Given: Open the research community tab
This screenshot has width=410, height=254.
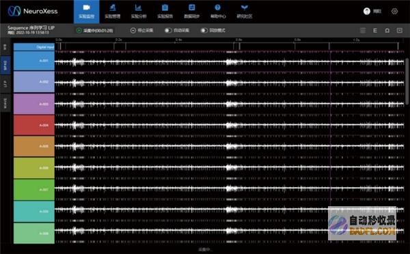Looking at the screenshot, I should click(245, 12).
